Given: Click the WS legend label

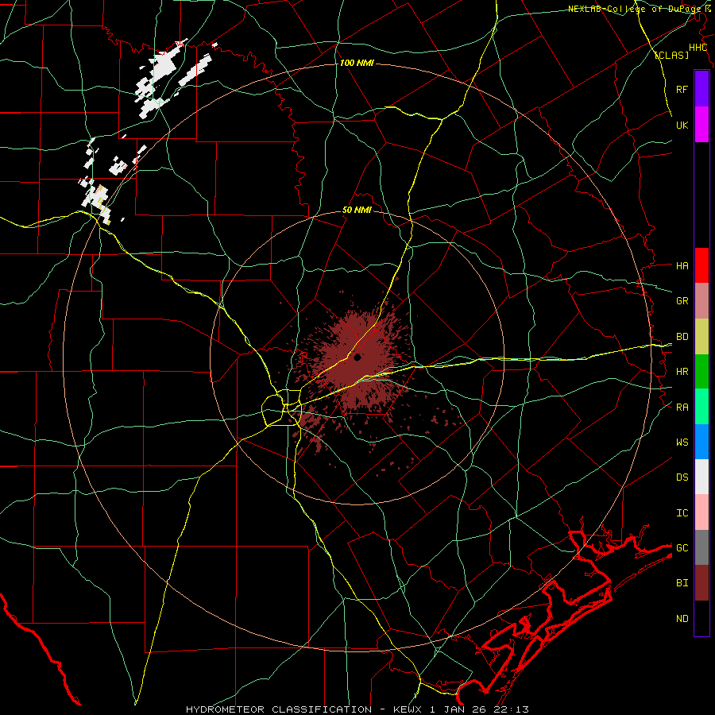Looking at the screenshot, I should click(x=682, y=442).
